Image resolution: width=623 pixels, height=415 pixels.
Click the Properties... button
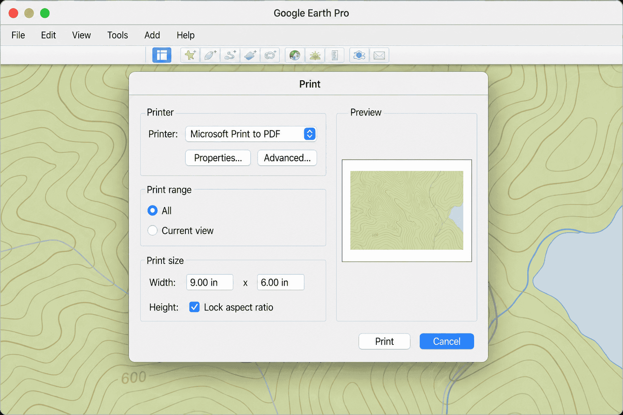click(218, 158)
